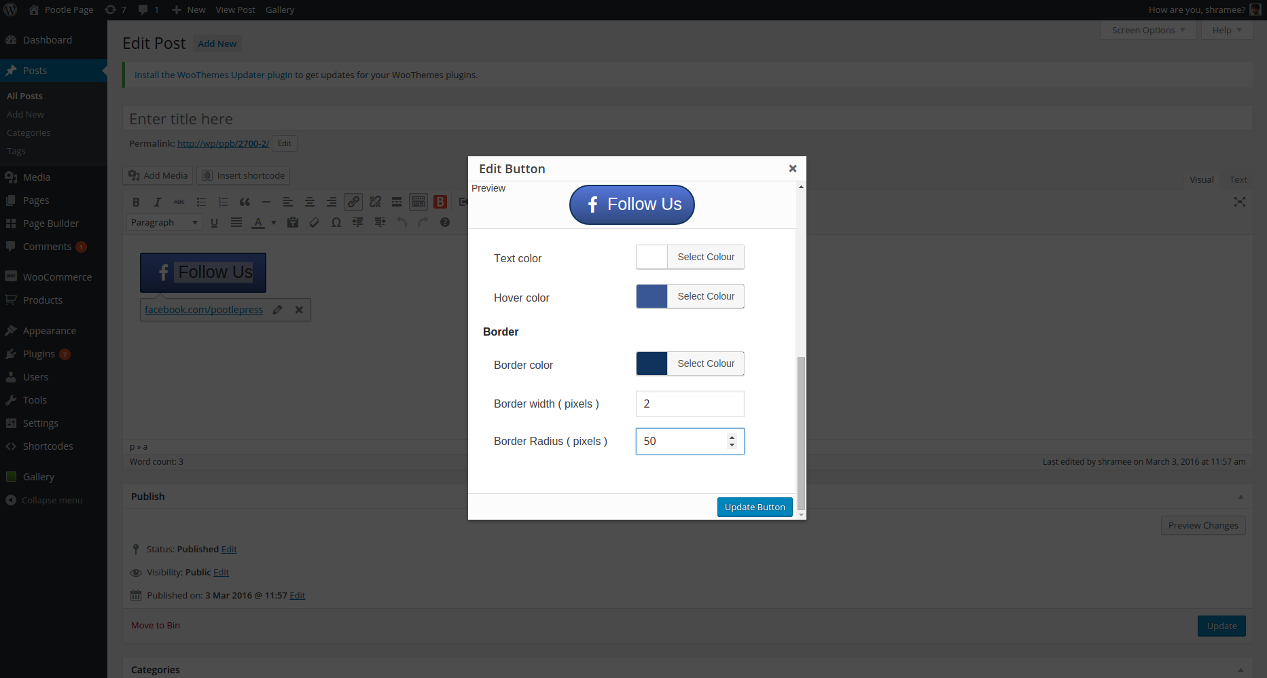Screen dimensions: 1267x678
Task: Justify the text alignment
Action: (236, 222)
